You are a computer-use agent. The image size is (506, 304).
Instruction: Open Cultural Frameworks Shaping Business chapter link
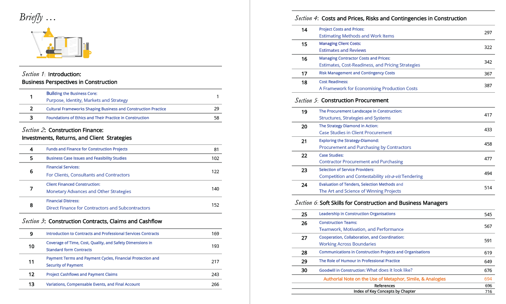106,109
